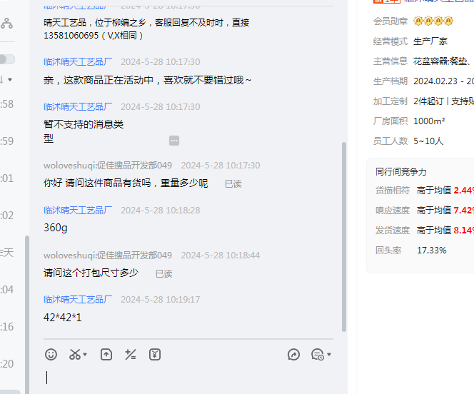Open the emoji picker in chat toolbar
Viewport: 474px width, 394px height.
click(51, 355)
